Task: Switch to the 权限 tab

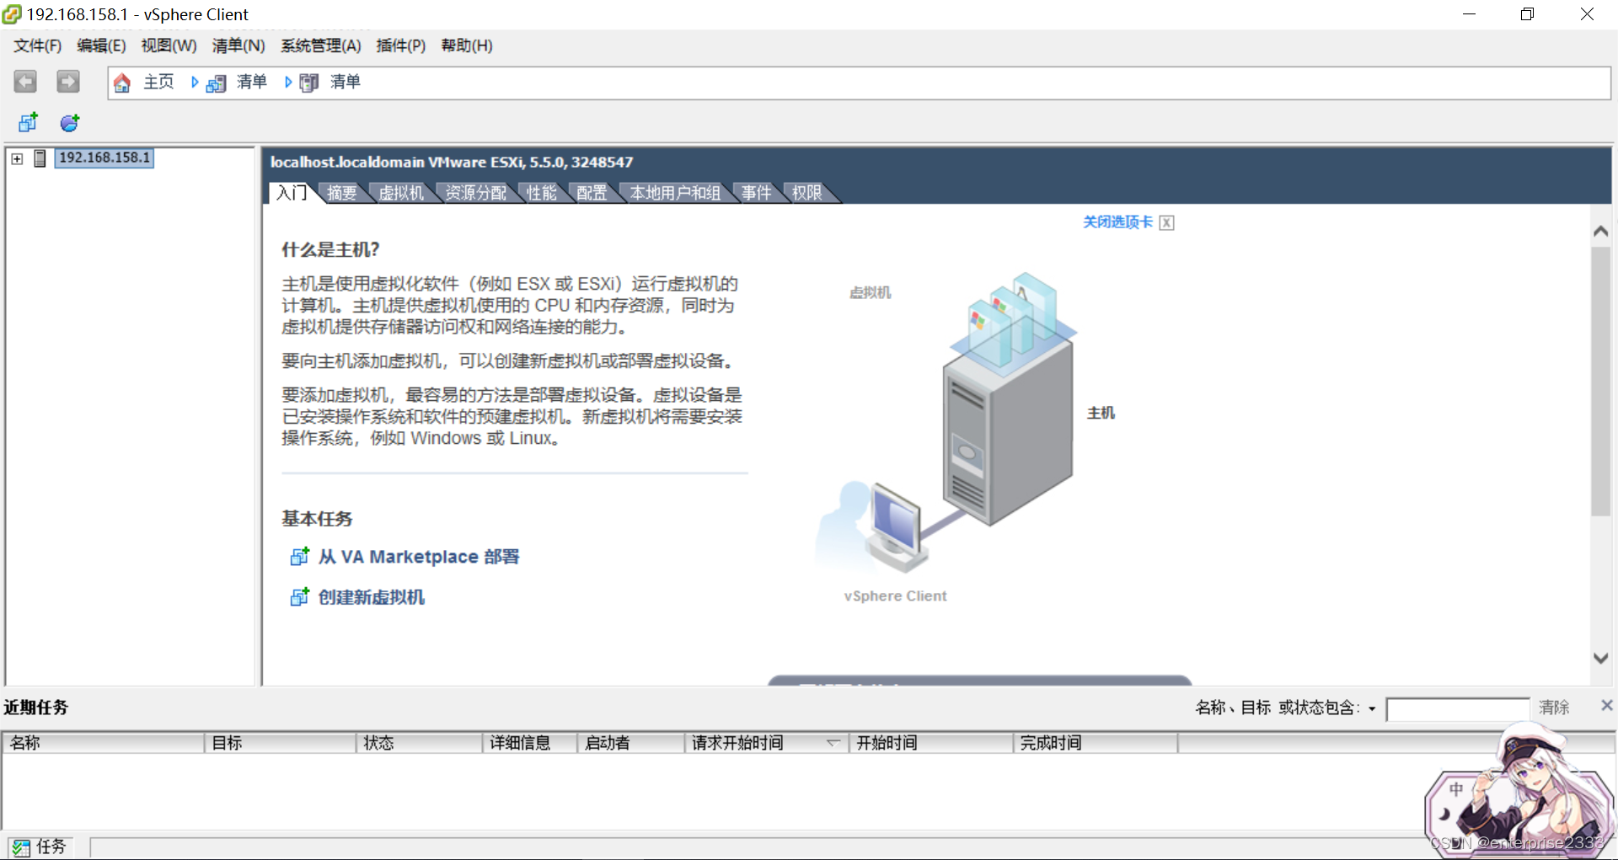Action: coord(806,193)
